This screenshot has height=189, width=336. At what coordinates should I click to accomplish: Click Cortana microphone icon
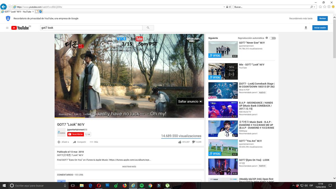65,185
